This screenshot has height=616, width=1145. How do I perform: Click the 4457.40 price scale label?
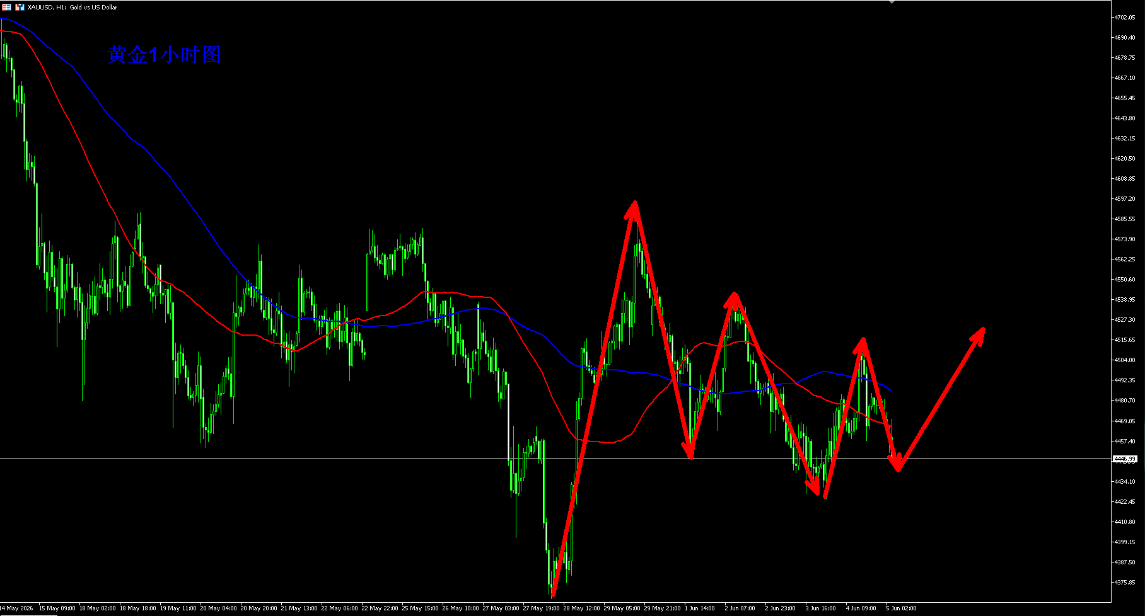pos(1125,442)
